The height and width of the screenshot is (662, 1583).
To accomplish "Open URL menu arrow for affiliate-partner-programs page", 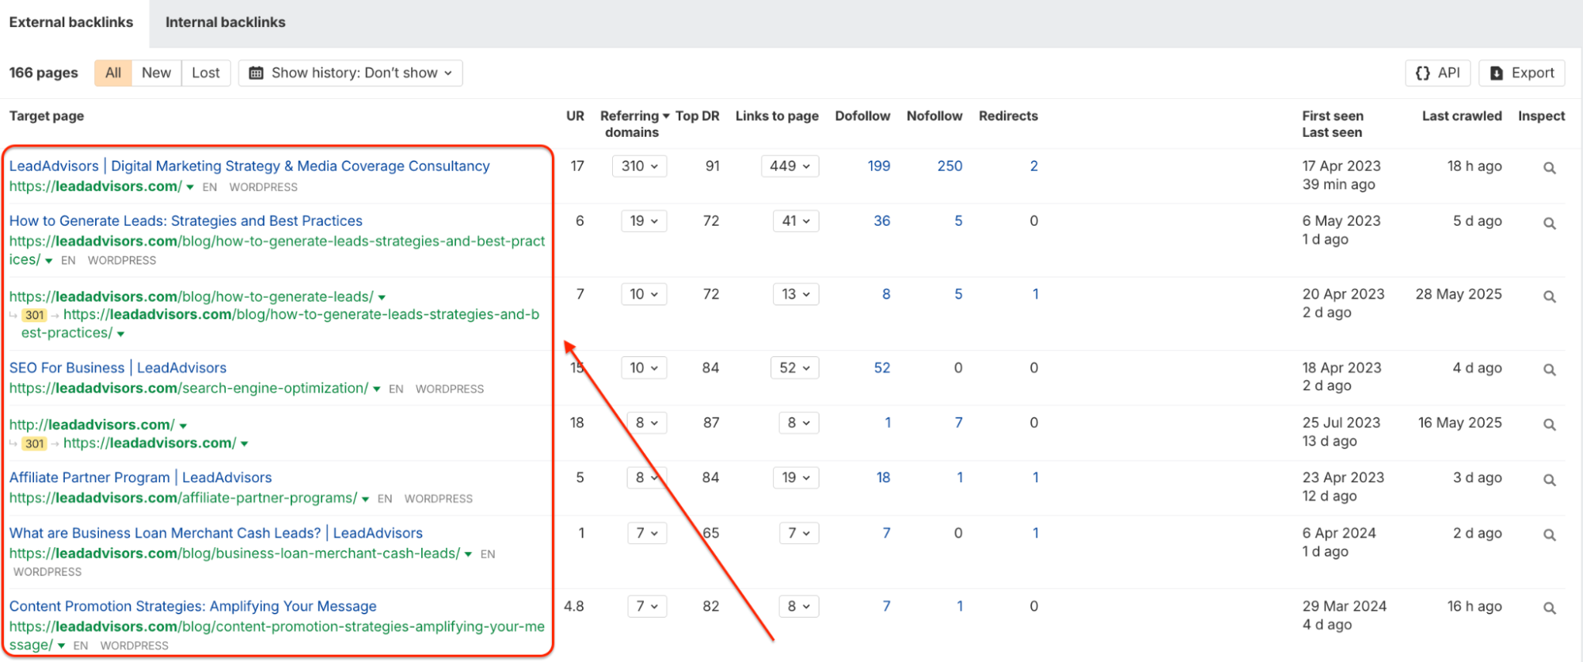I will pos(365,500).
